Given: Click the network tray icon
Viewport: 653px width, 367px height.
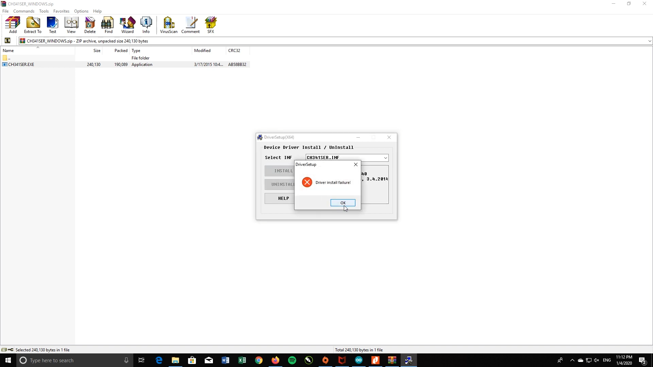Looking at the screenshot, I should click(589, 360).
